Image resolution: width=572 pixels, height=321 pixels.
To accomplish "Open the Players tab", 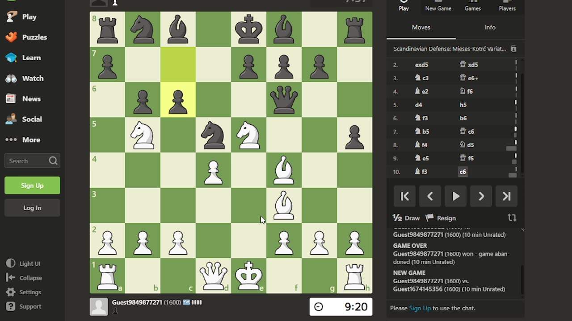I will (507, 6).
